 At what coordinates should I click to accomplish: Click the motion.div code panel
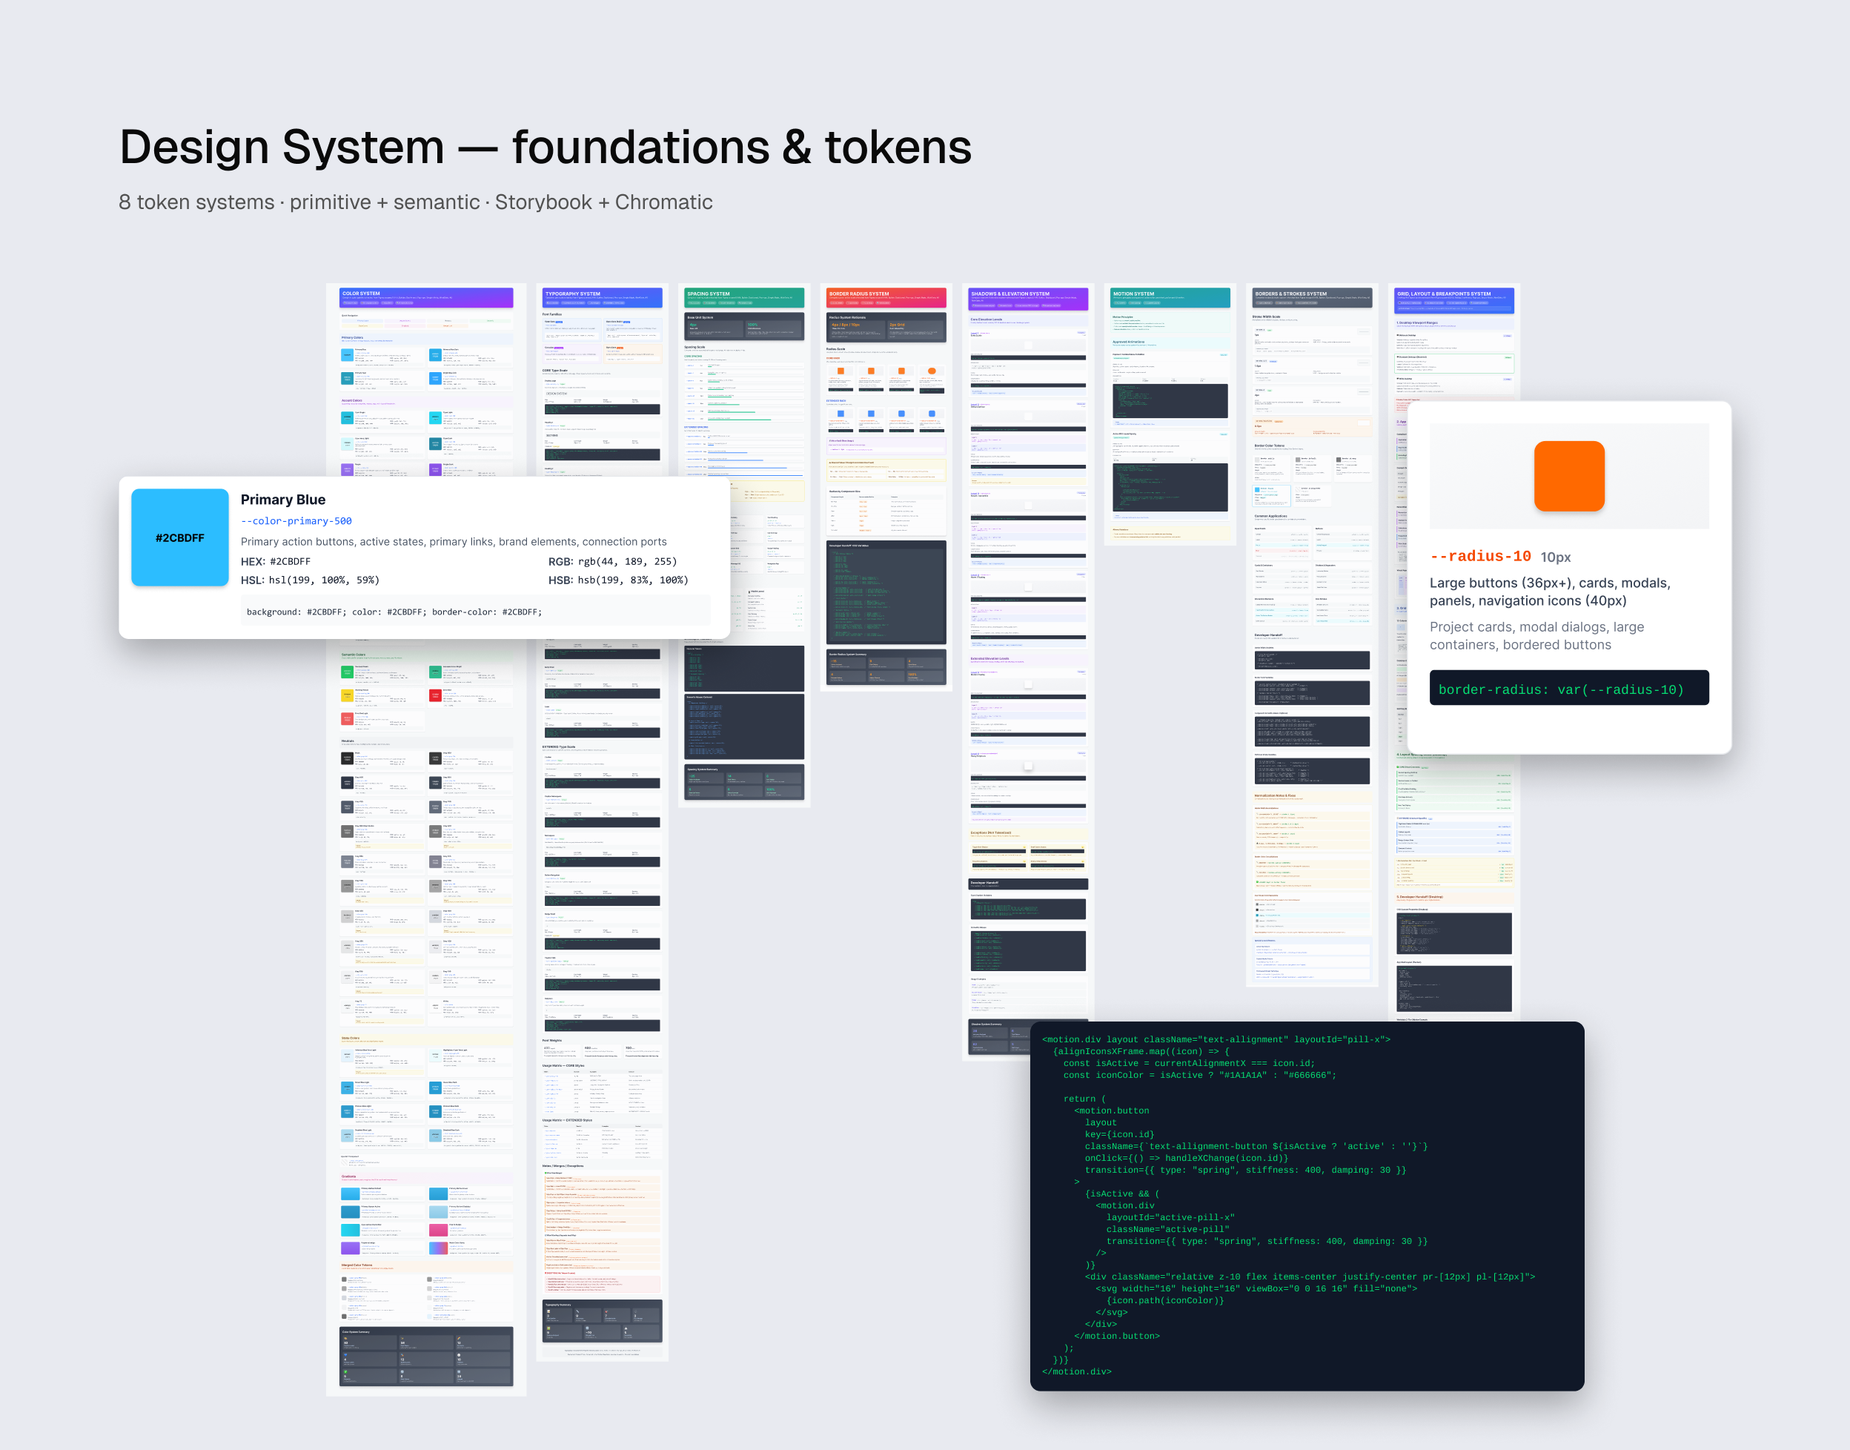click(x=1307, y=1205)
